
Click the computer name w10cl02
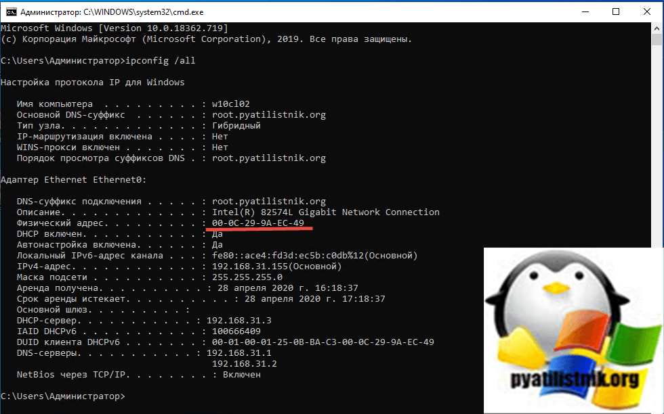[230, 104]
